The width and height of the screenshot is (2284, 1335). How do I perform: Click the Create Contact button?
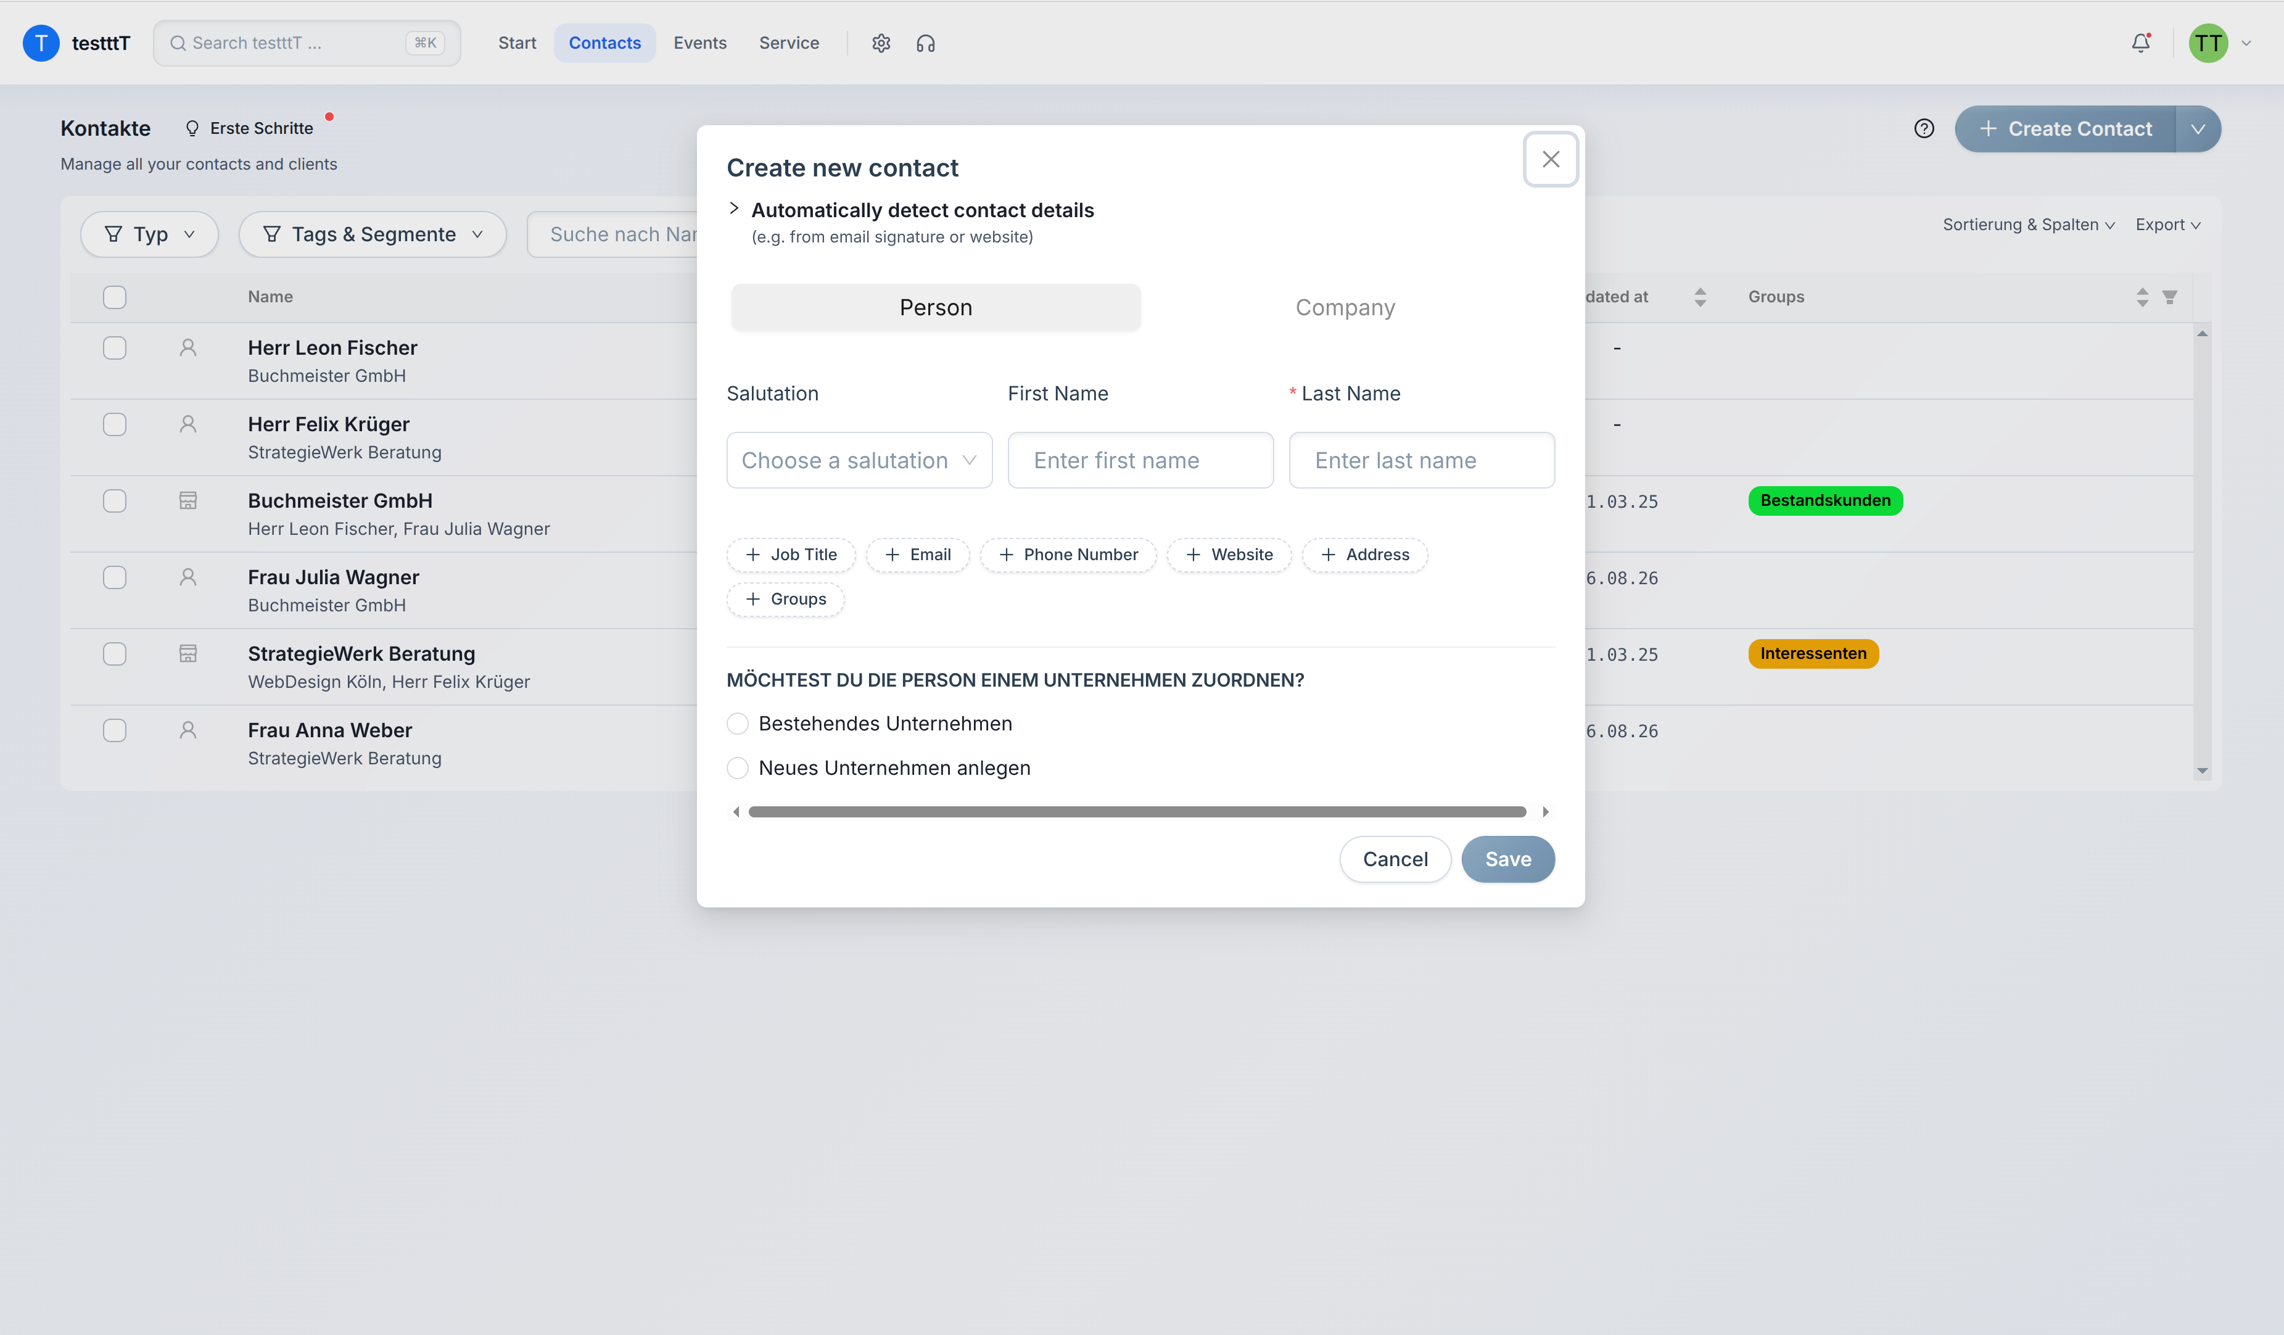[x=2066, y=129]
